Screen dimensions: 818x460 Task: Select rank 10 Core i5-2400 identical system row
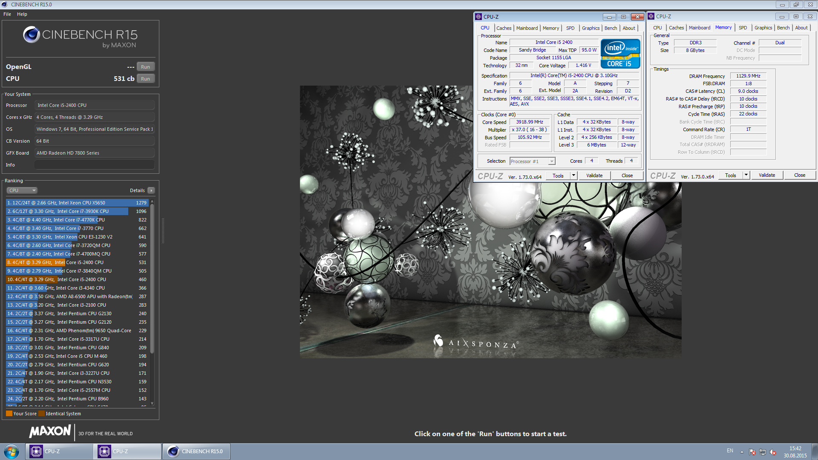pos(77,279)
